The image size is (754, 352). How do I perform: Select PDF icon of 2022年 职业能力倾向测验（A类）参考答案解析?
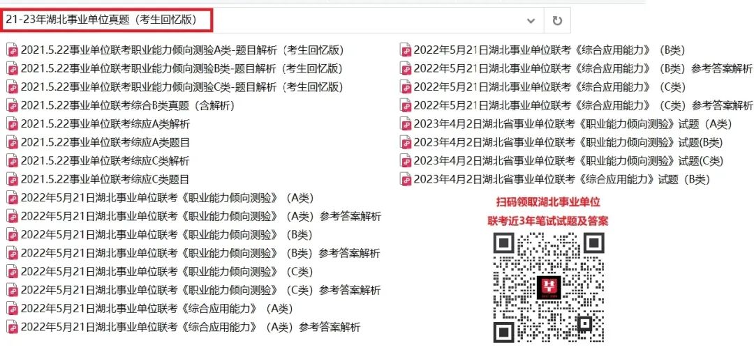pos(13,217)
